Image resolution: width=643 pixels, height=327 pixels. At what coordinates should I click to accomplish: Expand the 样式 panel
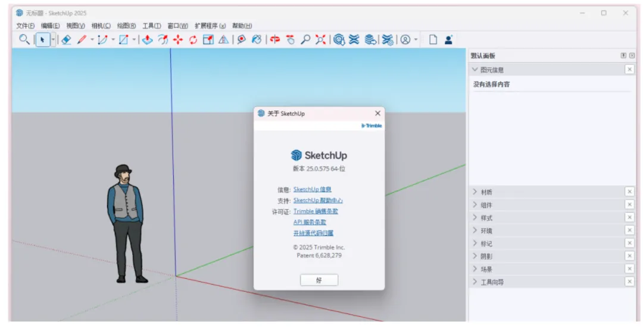coord(475,217)
